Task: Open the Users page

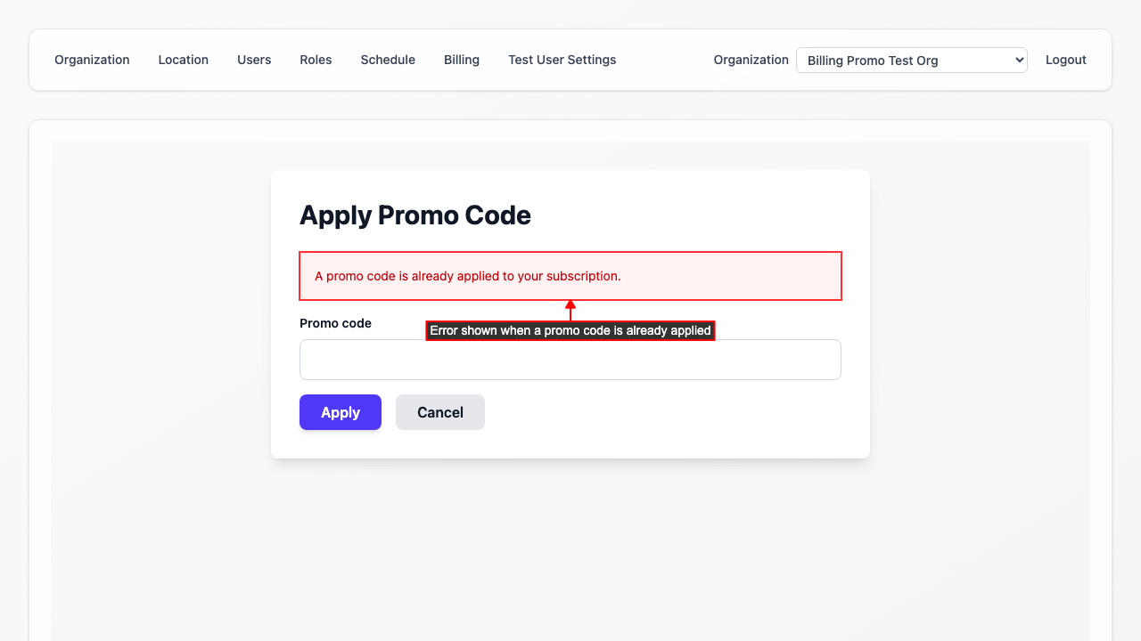Action: [x=254, y=60]
